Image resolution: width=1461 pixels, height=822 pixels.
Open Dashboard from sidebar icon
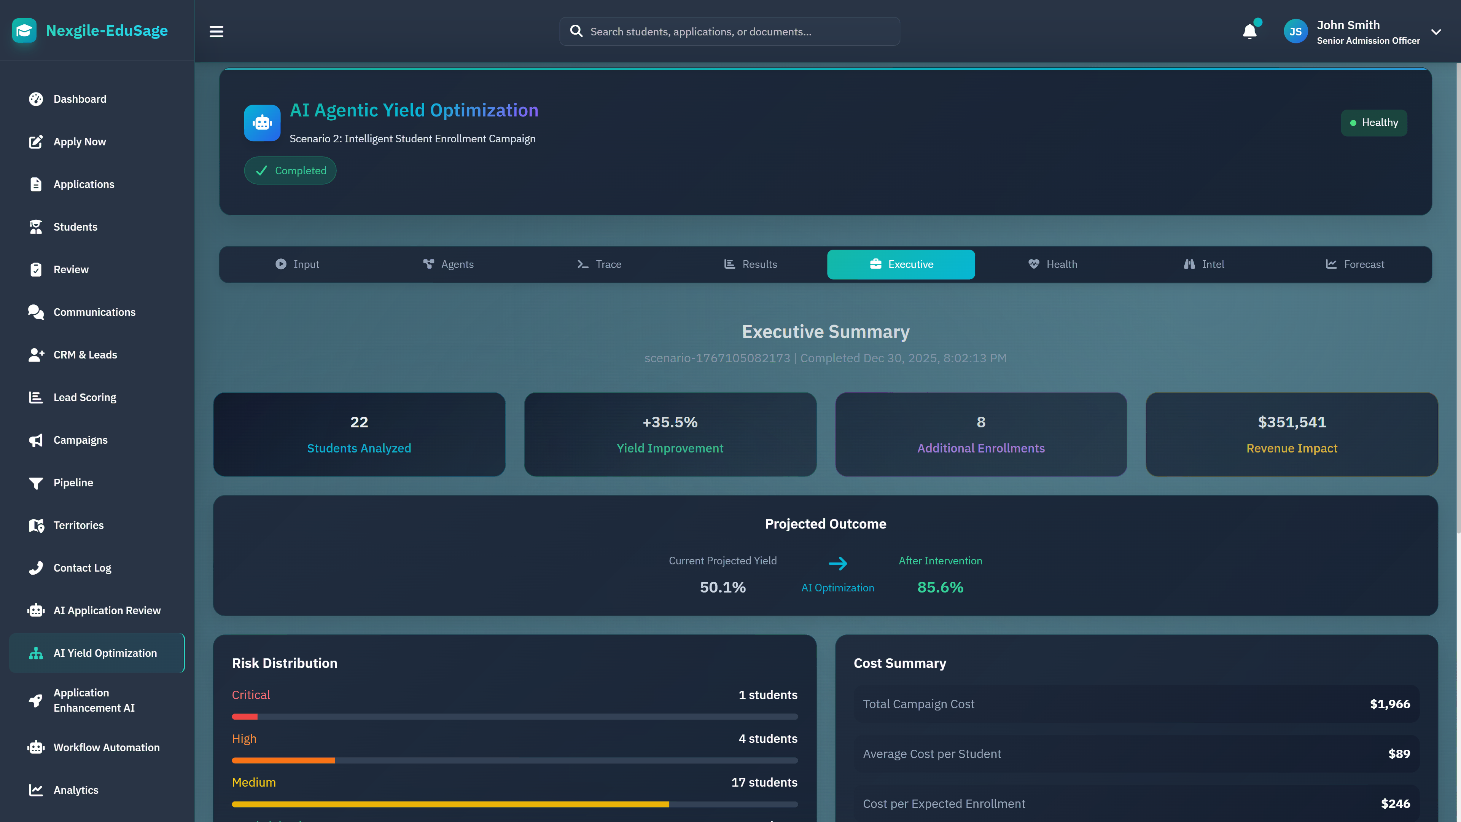[36, 99]
